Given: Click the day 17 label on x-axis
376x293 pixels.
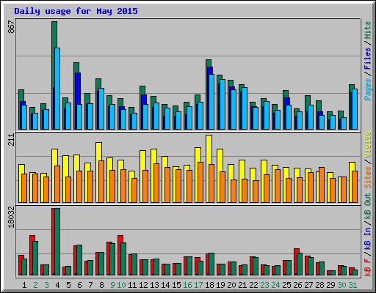Looking at the screenshot, I should click(198, 285).
